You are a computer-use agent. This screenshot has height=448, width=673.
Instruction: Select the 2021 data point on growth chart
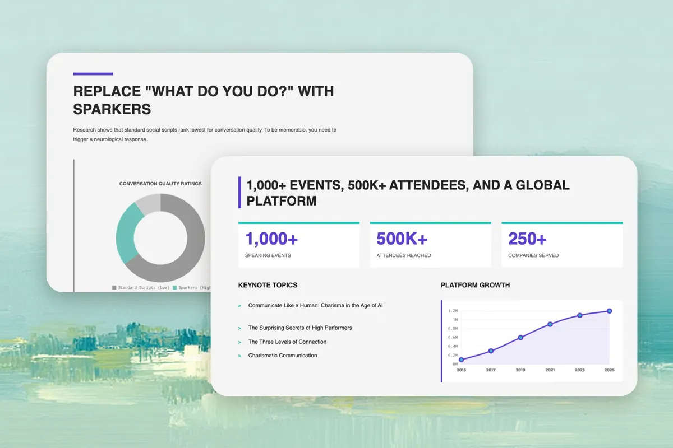point(550,324)
